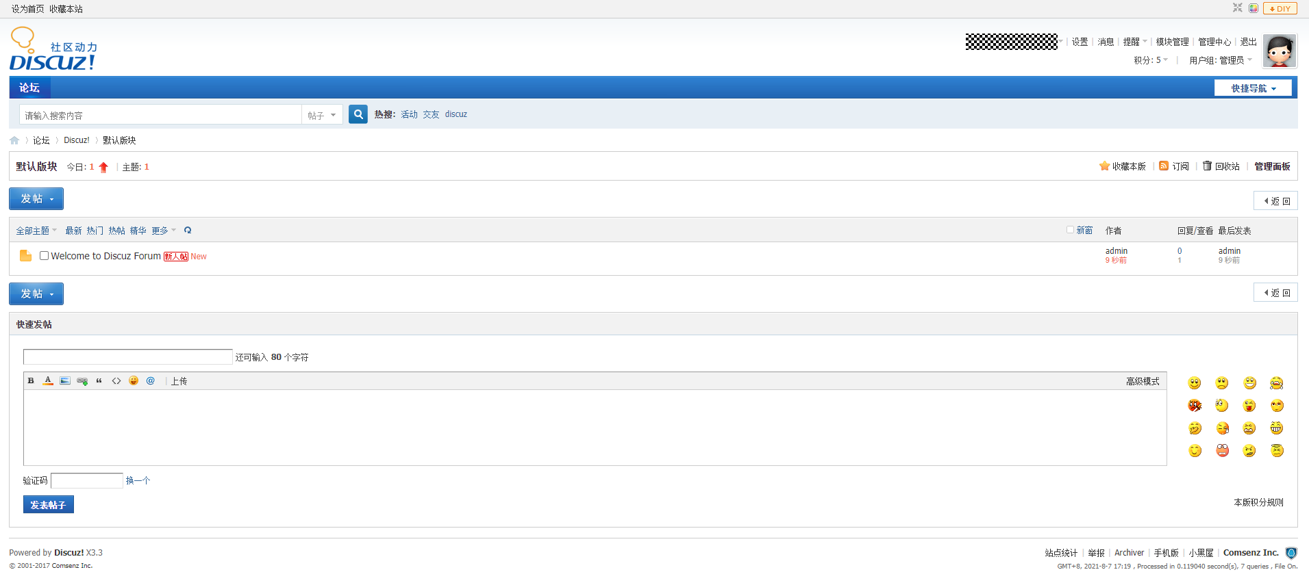Open the top 发帖 post dropdown button

point(36,198)
